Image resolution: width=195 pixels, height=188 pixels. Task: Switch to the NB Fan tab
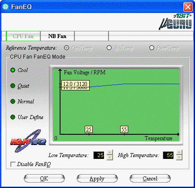[57, 36]
